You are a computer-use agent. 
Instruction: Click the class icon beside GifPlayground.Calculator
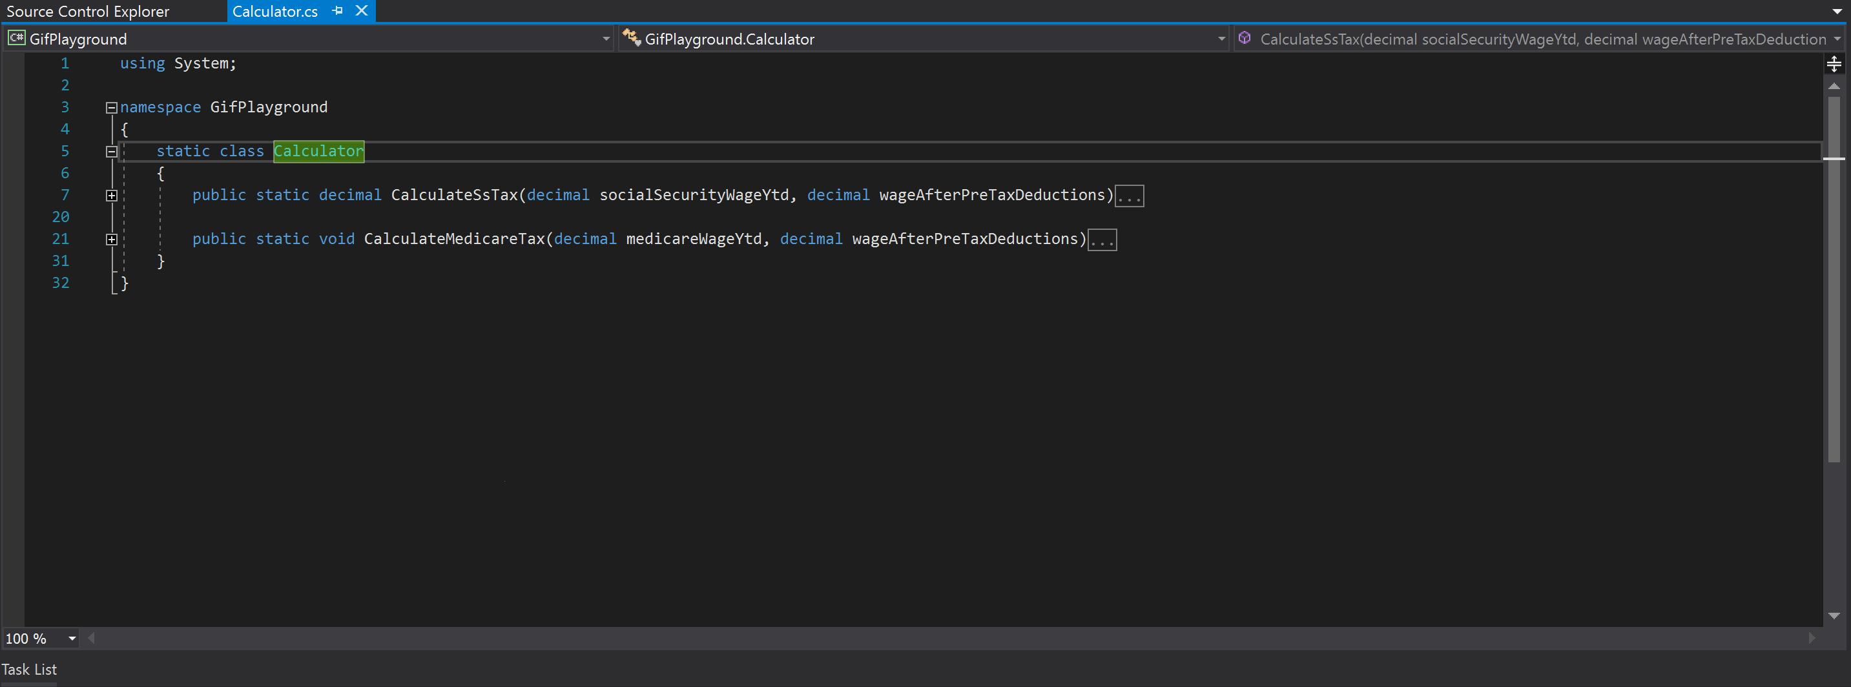(631, 38)
